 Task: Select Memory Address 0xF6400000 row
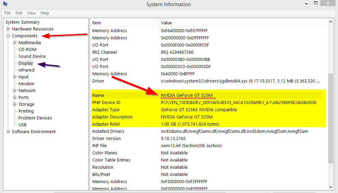pyautogui.click(x=207, y=31)
